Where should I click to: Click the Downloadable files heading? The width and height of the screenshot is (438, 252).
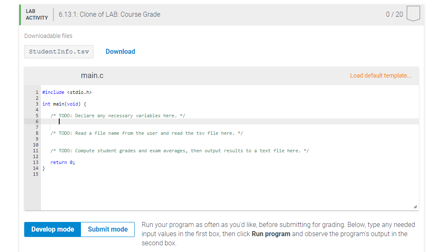48,36
